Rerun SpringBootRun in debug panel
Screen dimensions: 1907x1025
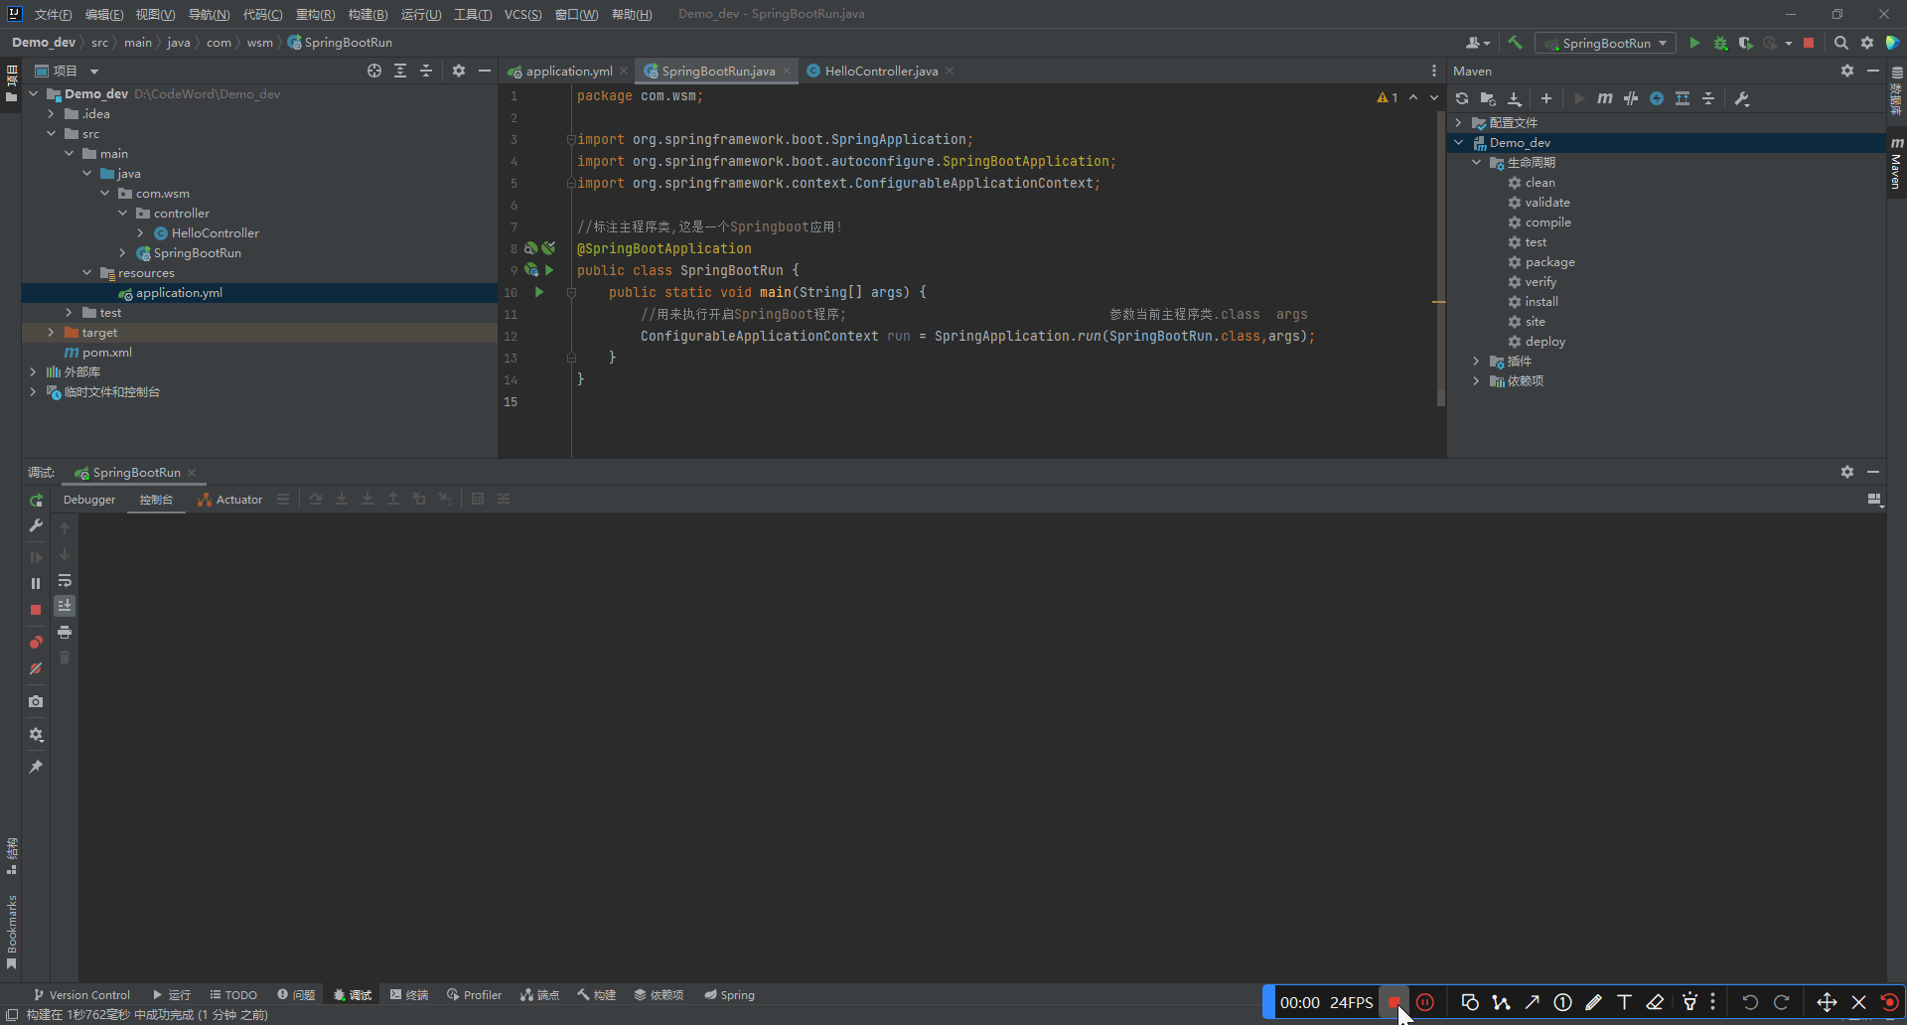(x=36, y=500)
